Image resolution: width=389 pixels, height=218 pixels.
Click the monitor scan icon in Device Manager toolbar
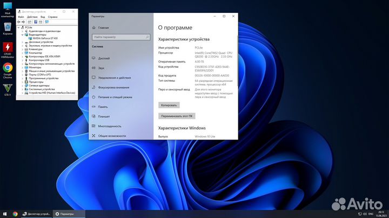coord(46,22)
